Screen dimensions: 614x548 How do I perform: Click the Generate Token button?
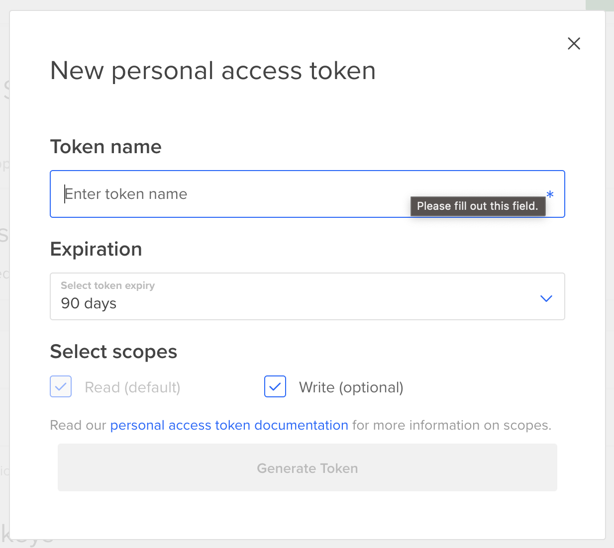pos(307,467)
